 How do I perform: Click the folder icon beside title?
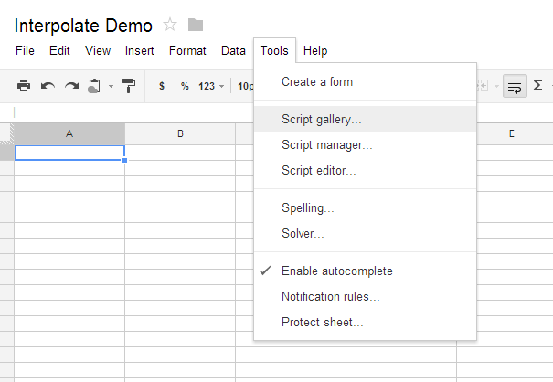click(196, 25)
